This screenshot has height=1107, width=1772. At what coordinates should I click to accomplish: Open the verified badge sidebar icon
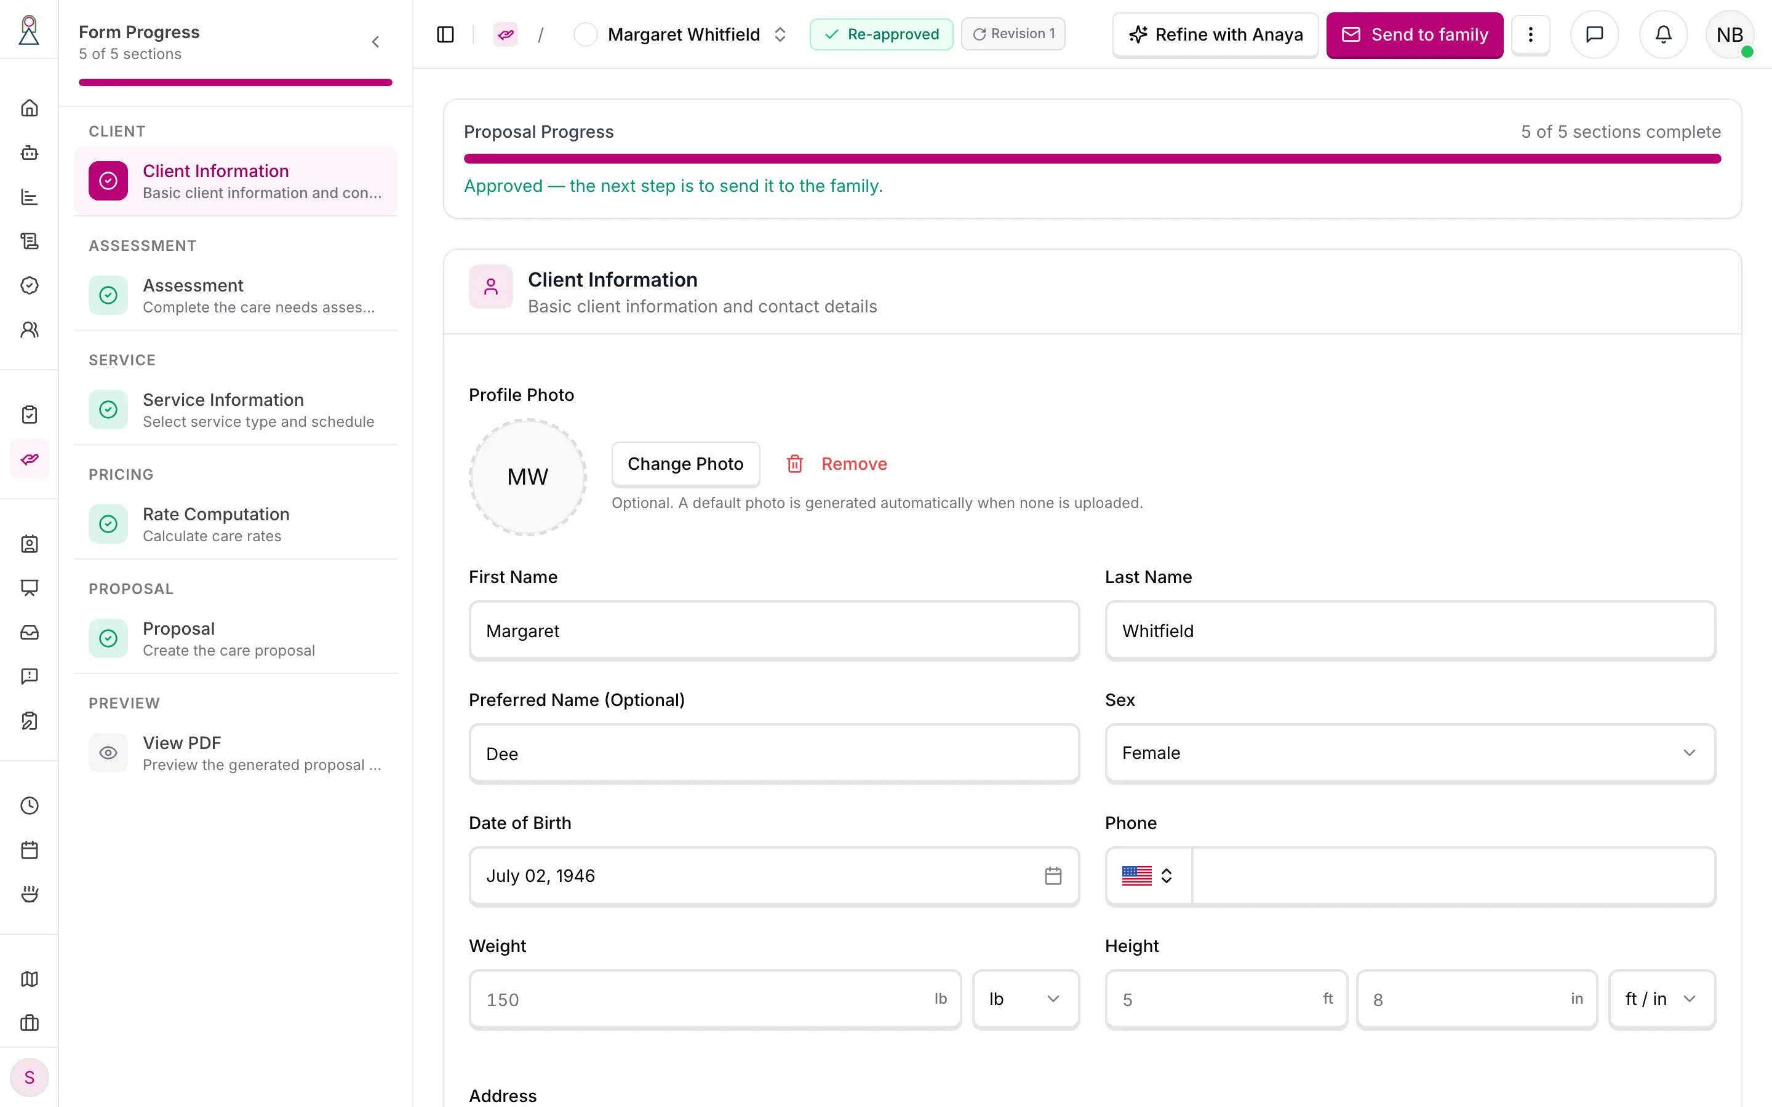(30, 285)
